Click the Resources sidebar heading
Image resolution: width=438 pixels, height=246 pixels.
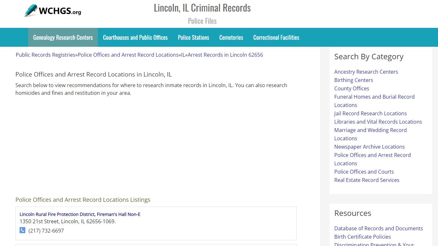[x=353, y=213]
